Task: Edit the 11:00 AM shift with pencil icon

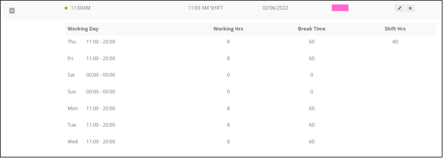Action: (400, 8)
